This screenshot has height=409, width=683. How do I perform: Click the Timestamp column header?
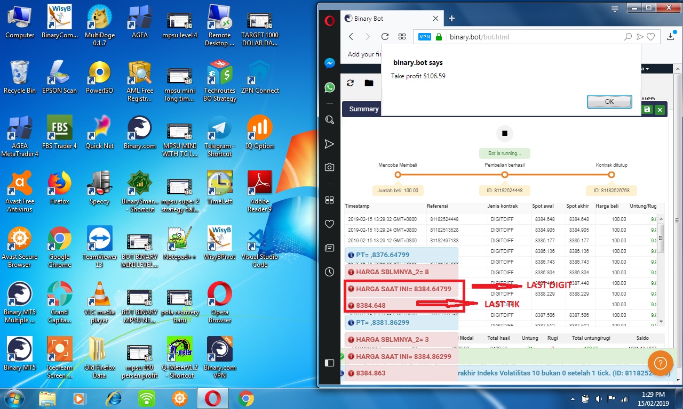coord(357,206)
